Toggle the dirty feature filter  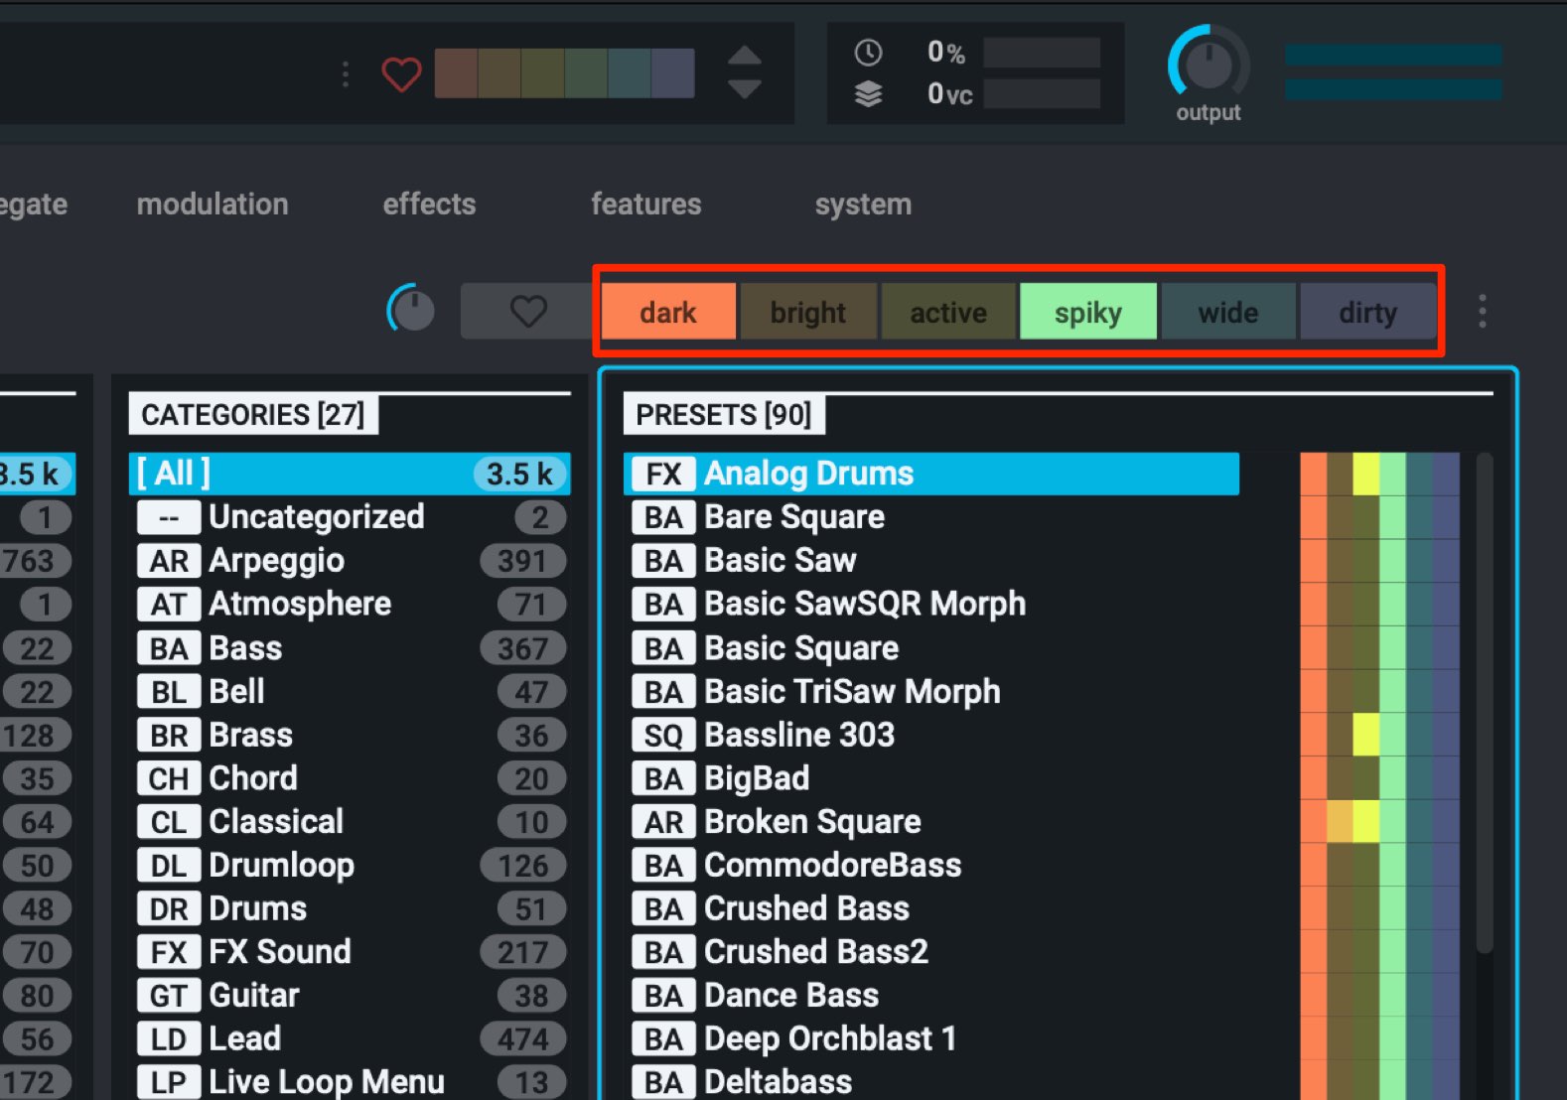(1368, 312)
